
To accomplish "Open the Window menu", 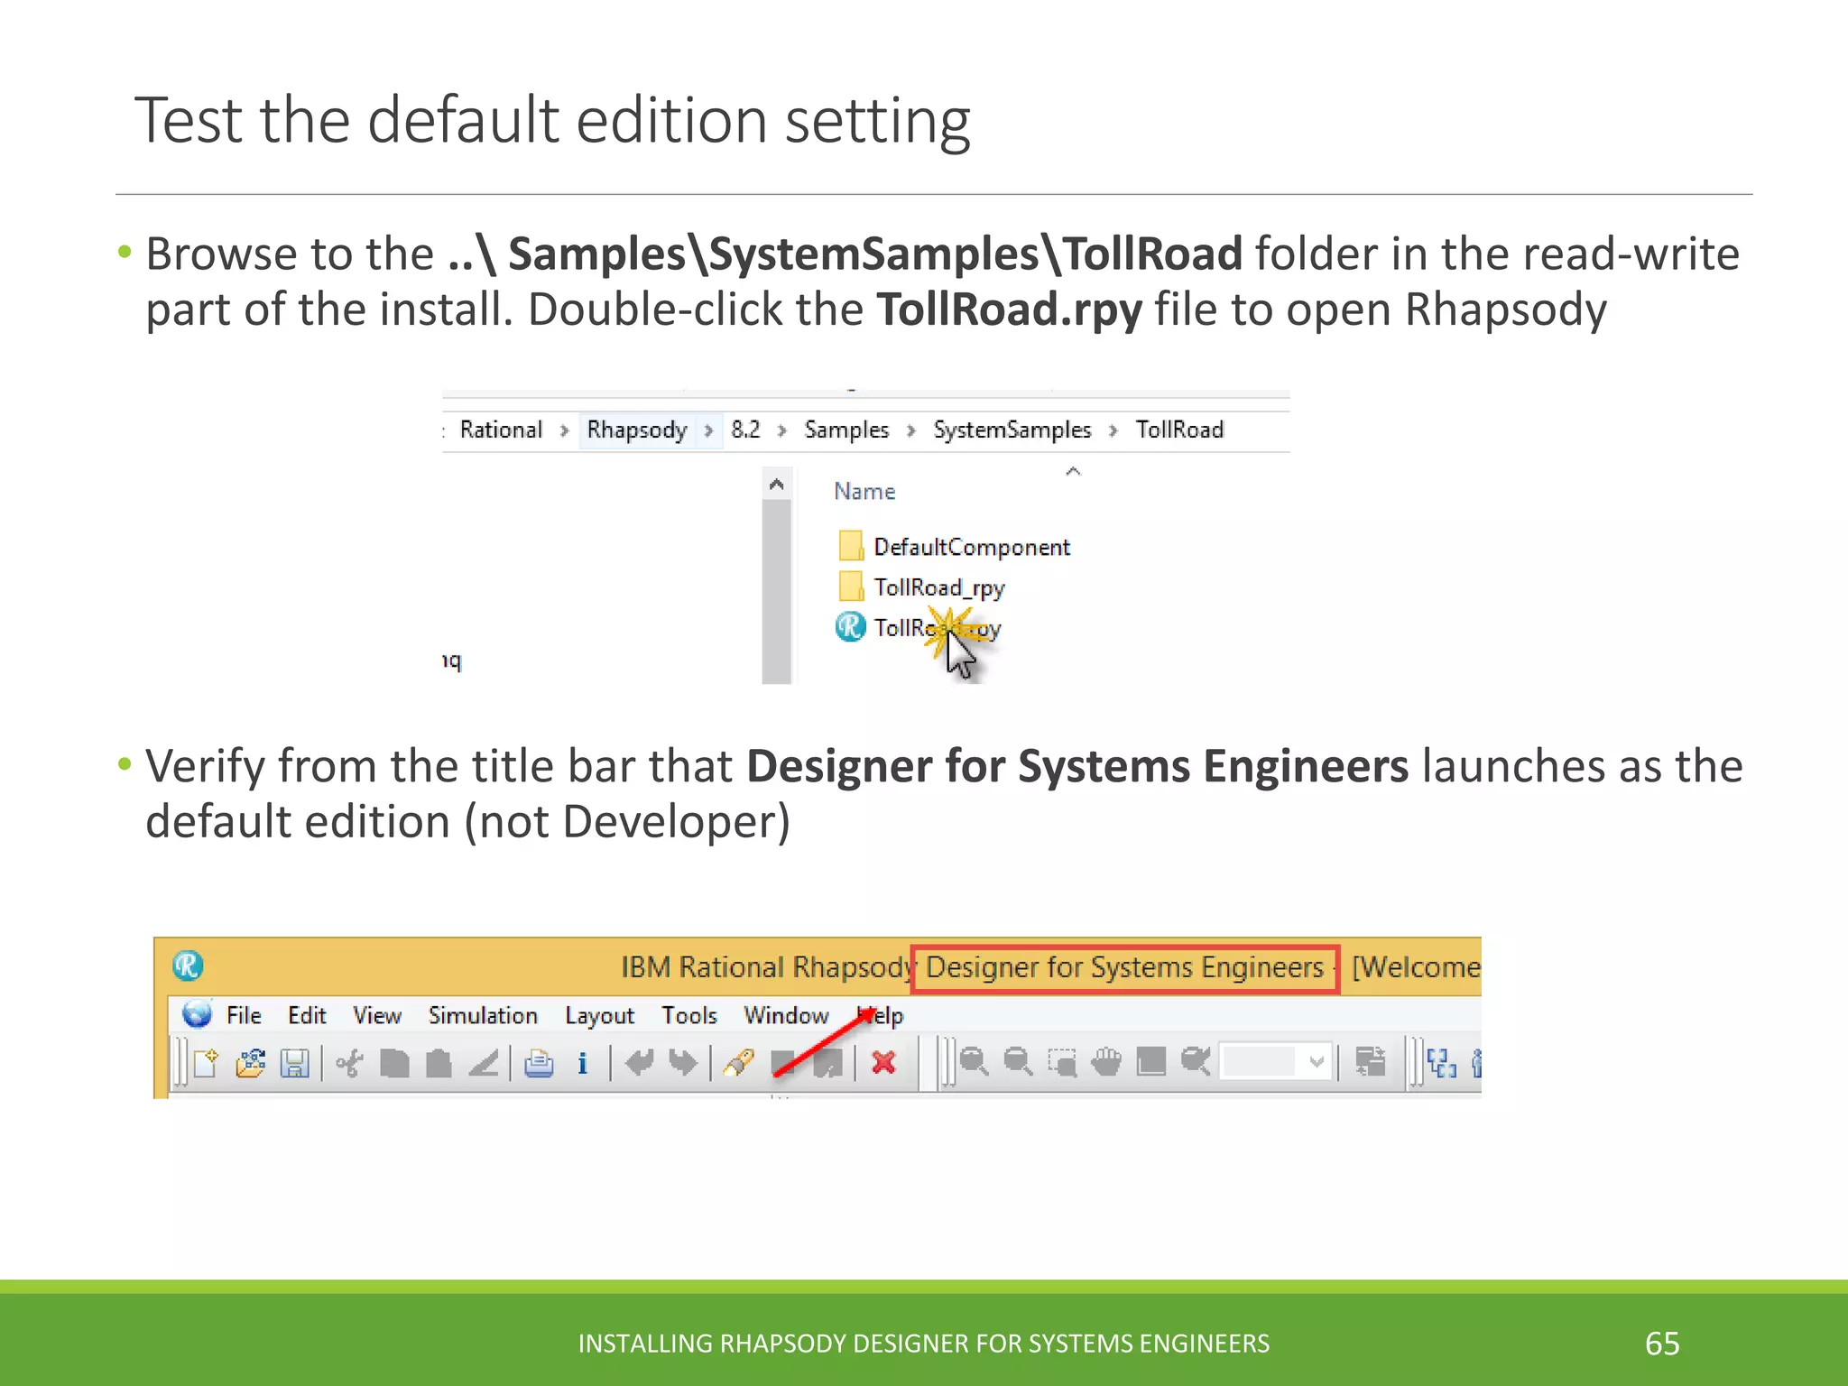I will point(786,1015).
